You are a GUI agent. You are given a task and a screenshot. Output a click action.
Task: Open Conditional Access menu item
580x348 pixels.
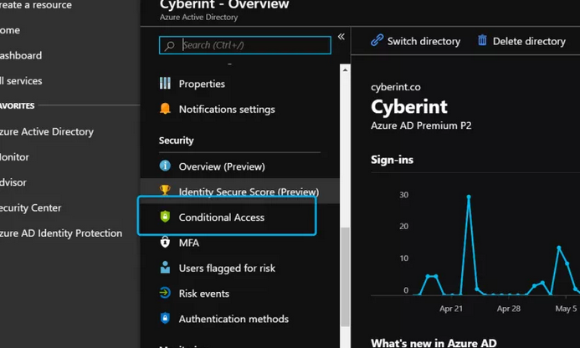coord(222,217)
